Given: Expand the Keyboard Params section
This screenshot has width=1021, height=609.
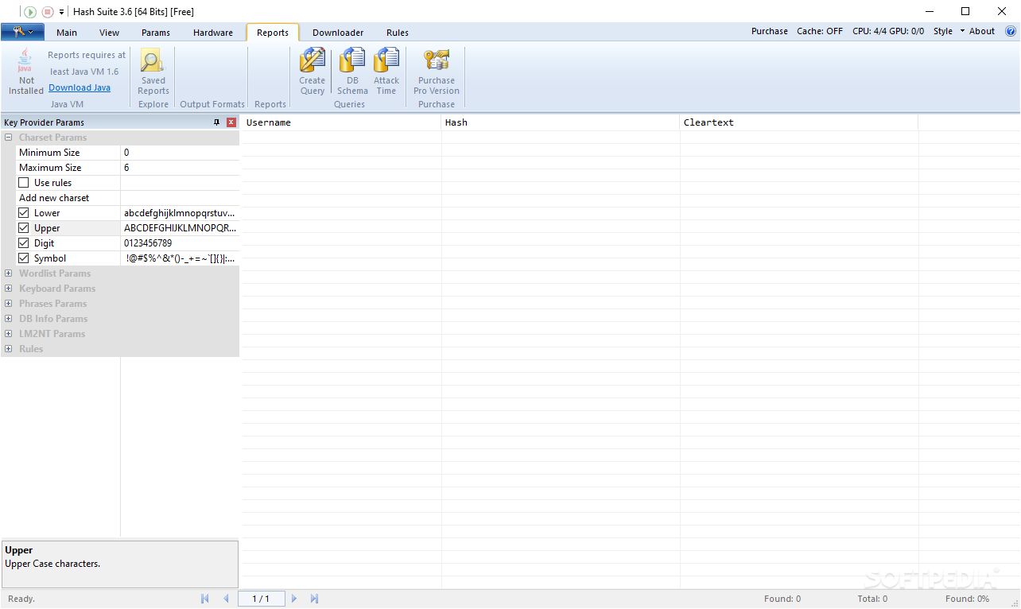Looking at the screenshot, I should pos(8,289).
